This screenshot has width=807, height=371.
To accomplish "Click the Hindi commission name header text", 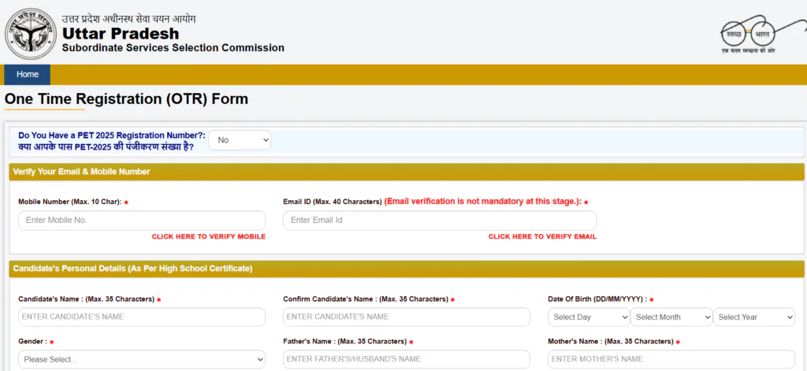I will [128, 19].
